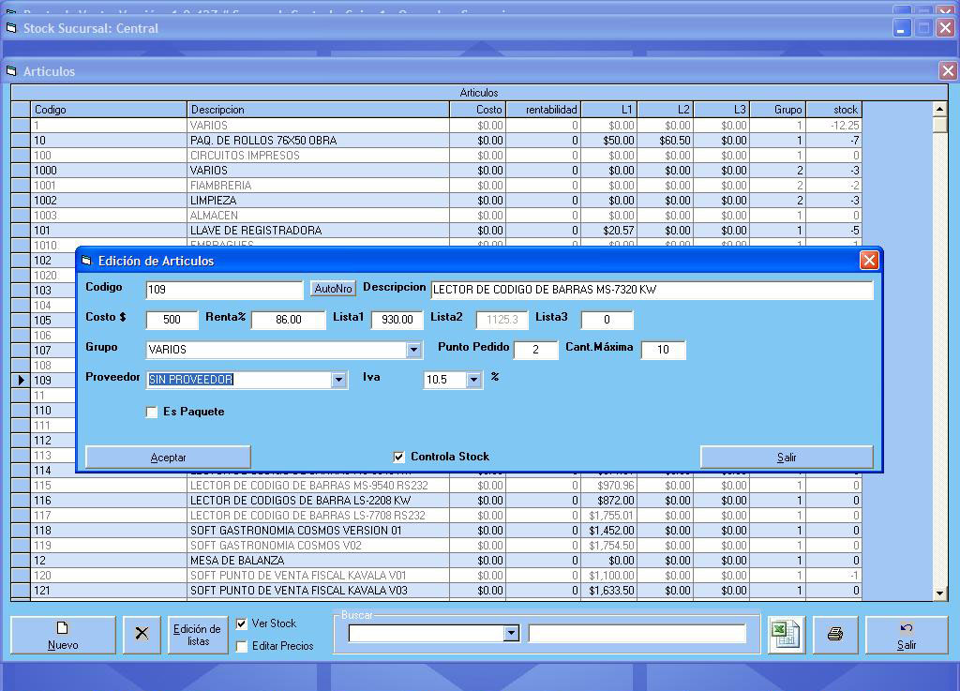Screen dimensions: 960x691
Task: Open the Proveedor dropdown arrow
Action: (338, 380)
